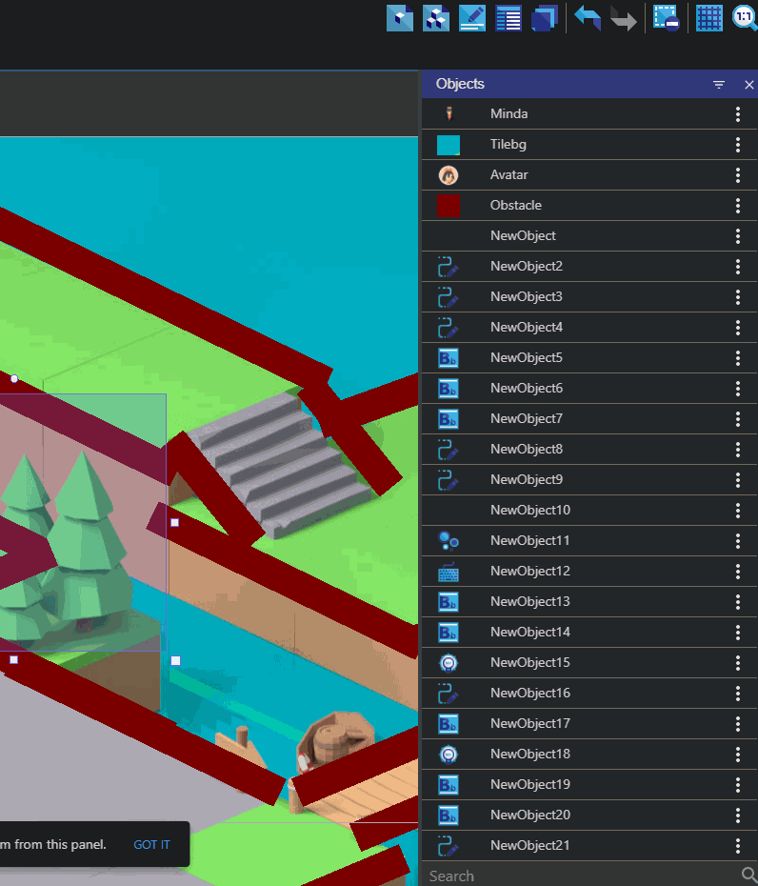
Task: Select NewObject15 in the list
Action: tap(589, 663)
